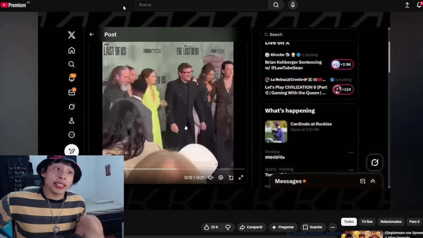Viewport: 423px width, 238px height.
Task: Compose a new post with feather button
Action: (x=71, y=150)
